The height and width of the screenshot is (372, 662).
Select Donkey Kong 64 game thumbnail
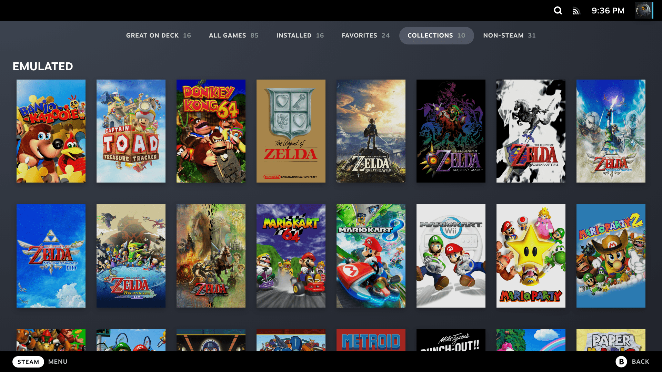[x=211, y=131]
